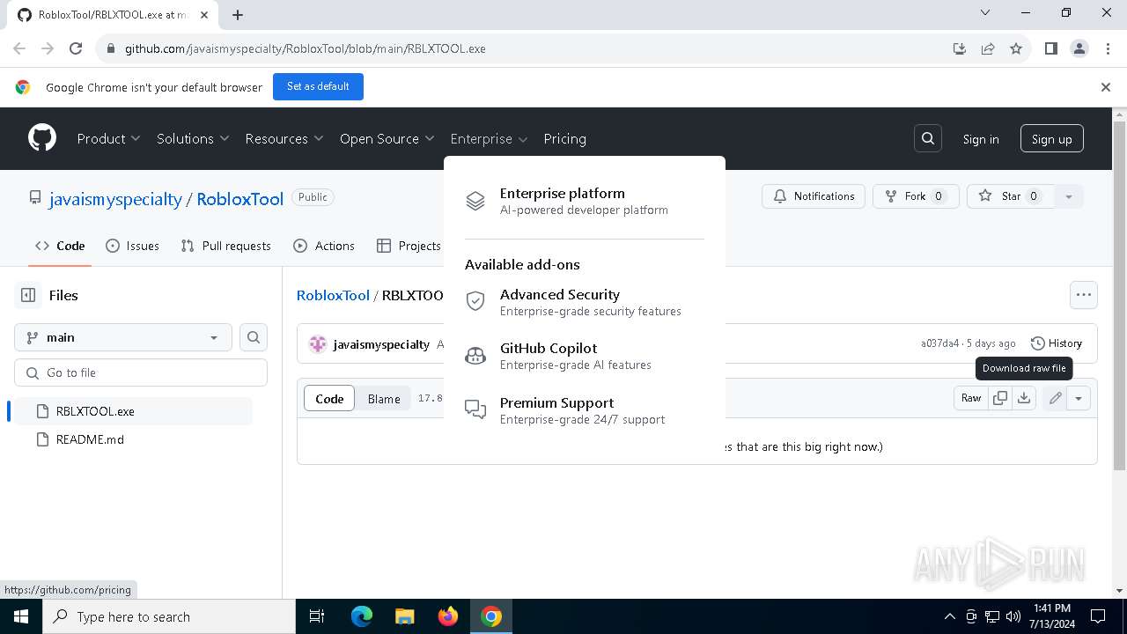Click the javaismyspecialty avatar image
This screenshot has height=634, width=1127.
click(318, 344)
